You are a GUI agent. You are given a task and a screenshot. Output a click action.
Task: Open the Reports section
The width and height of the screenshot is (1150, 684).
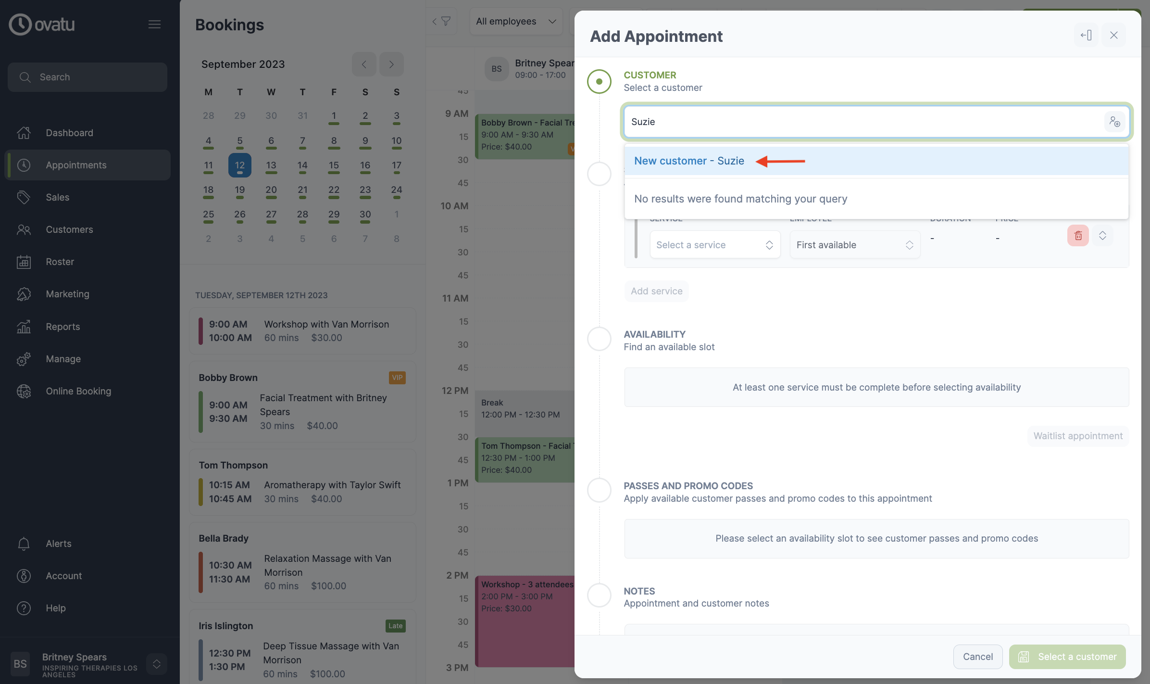tap(62, 327)
